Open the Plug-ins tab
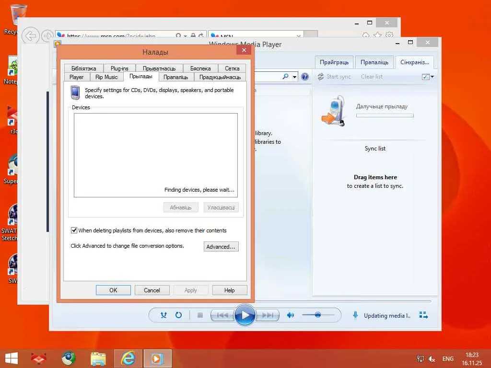The height and width of the screenshot is (368, 491). coord(119,68)
